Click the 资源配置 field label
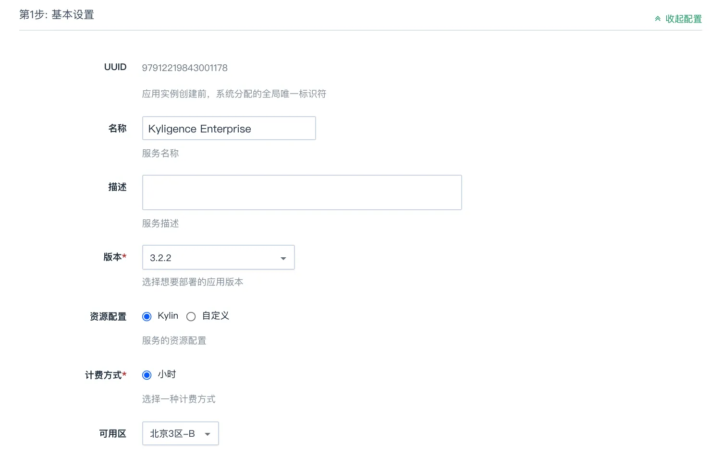The image size is (709, 455). pyautogui.click(x=108, y=316)
